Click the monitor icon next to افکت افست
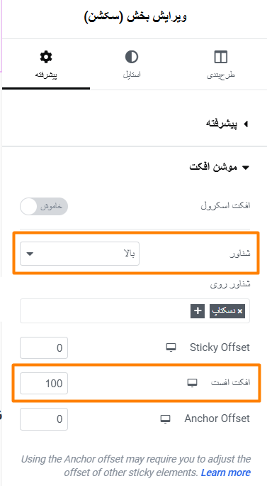The width and height of the screenshot is (267, 486). coord(192,383)
